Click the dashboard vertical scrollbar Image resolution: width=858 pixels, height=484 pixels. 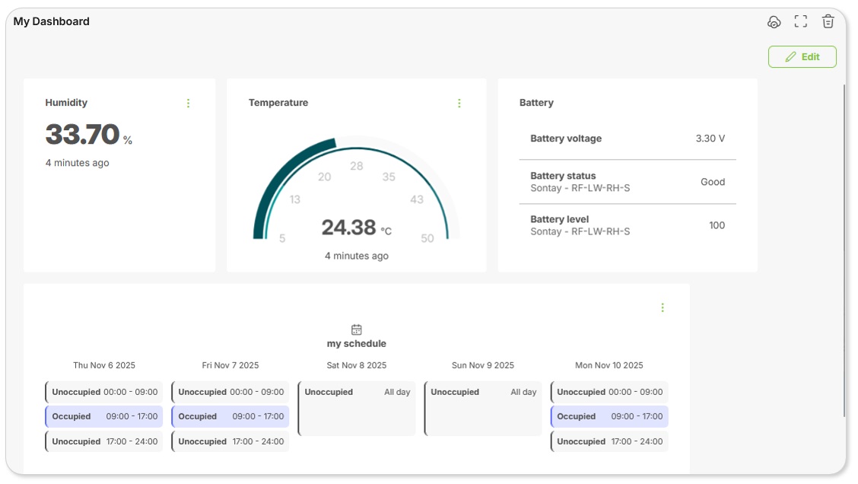coord(844,251)
